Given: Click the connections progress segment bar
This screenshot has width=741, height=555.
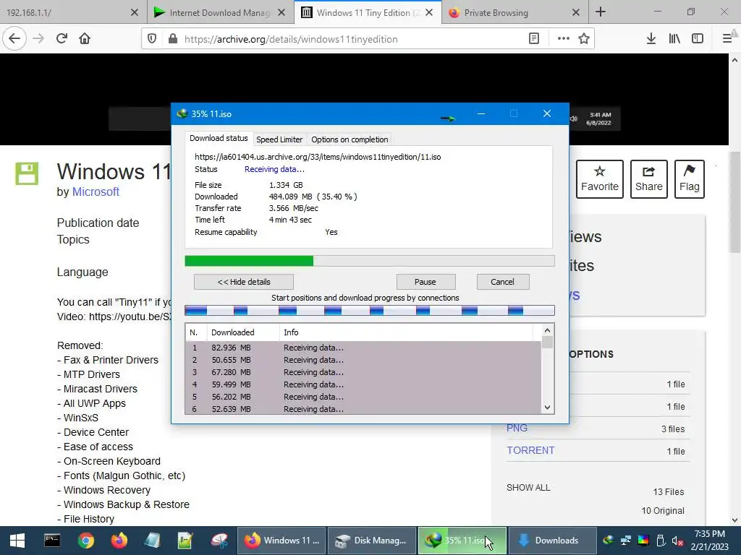Looking at the screenshot, I should click(x=370, y=310).
